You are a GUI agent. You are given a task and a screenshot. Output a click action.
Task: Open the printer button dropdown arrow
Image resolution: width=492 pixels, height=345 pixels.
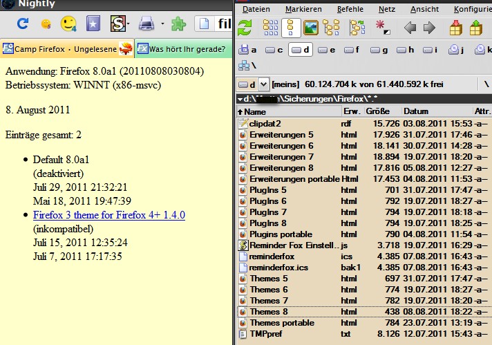(162, 25)
